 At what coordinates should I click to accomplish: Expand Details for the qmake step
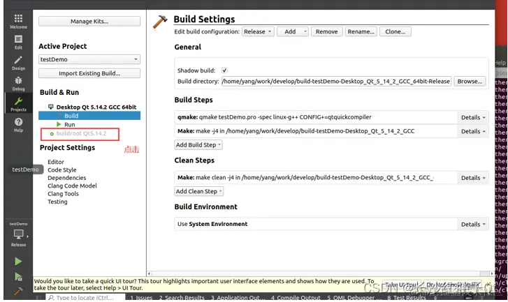(473, 117)
